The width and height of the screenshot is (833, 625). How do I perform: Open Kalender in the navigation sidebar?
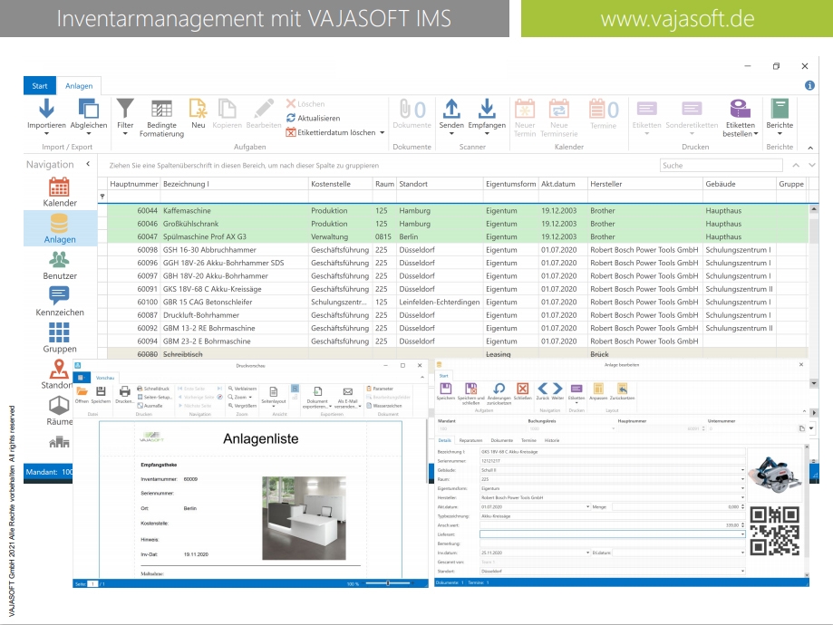[x=60, y=193]
